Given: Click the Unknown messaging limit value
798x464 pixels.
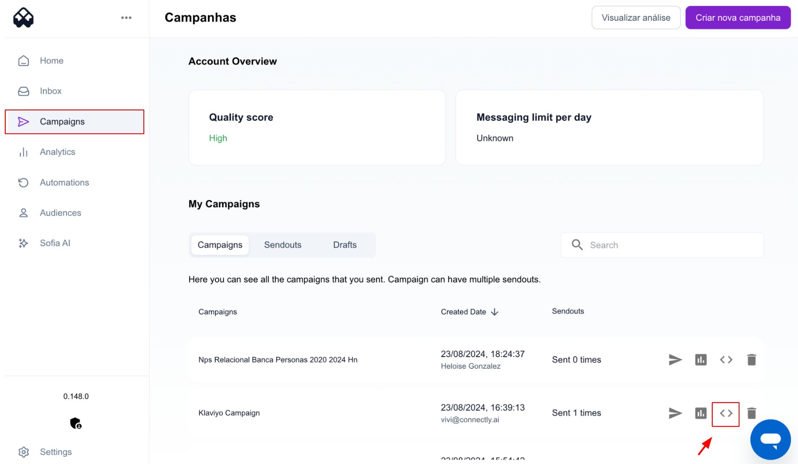Looking at the screenshot, I should 495,138.
